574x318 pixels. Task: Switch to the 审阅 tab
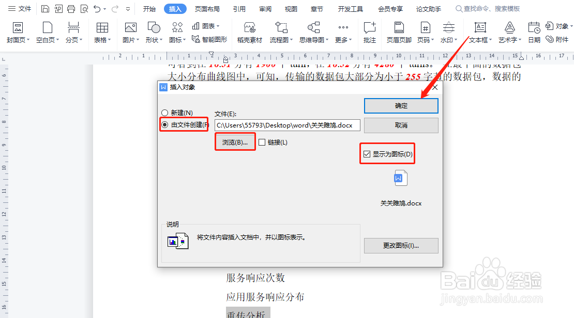[x=265, y=9]
